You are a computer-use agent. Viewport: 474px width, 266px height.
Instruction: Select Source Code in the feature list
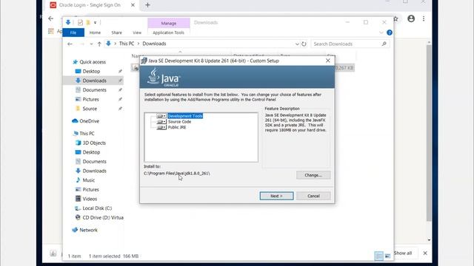(179, 121)
